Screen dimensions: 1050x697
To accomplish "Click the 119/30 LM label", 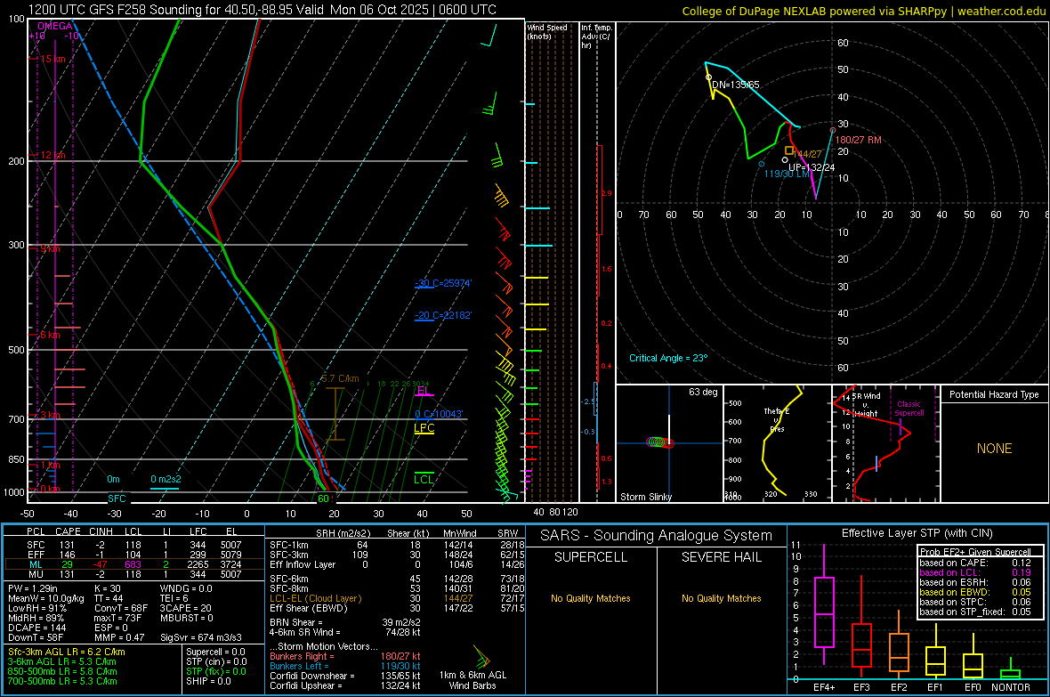I will coord(787,174).
